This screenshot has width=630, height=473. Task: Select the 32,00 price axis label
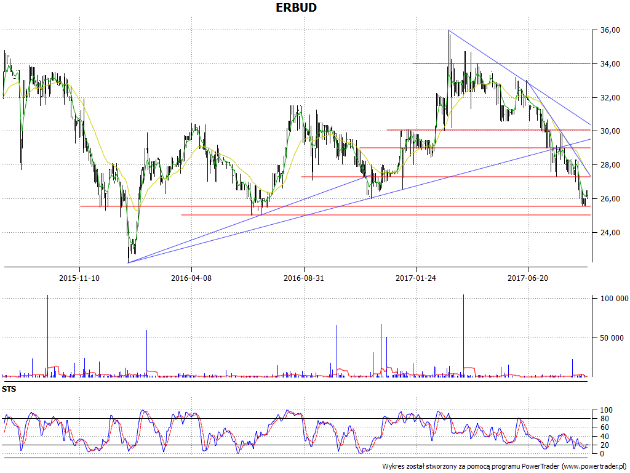(x=610, y=98)
